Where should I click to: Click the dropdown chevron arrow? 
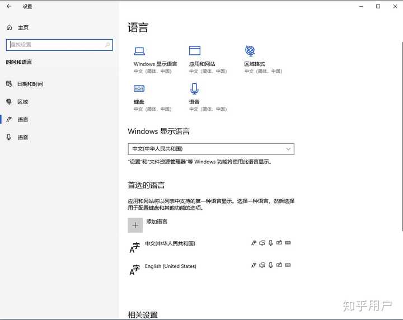(x=288, y=149)
